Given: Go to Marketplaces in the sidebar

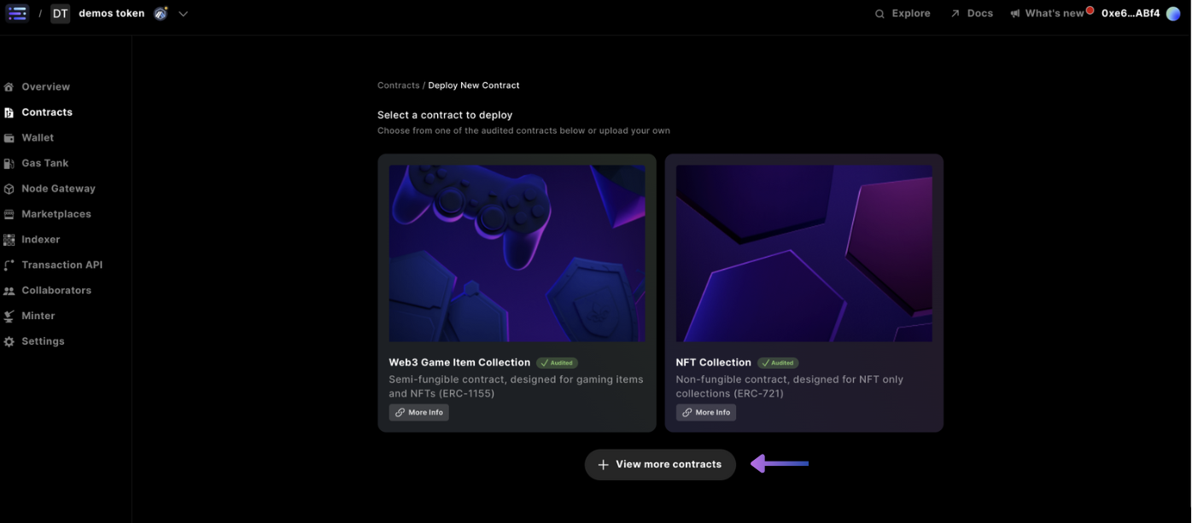Looking at the screenshot, I should [56, 214].
